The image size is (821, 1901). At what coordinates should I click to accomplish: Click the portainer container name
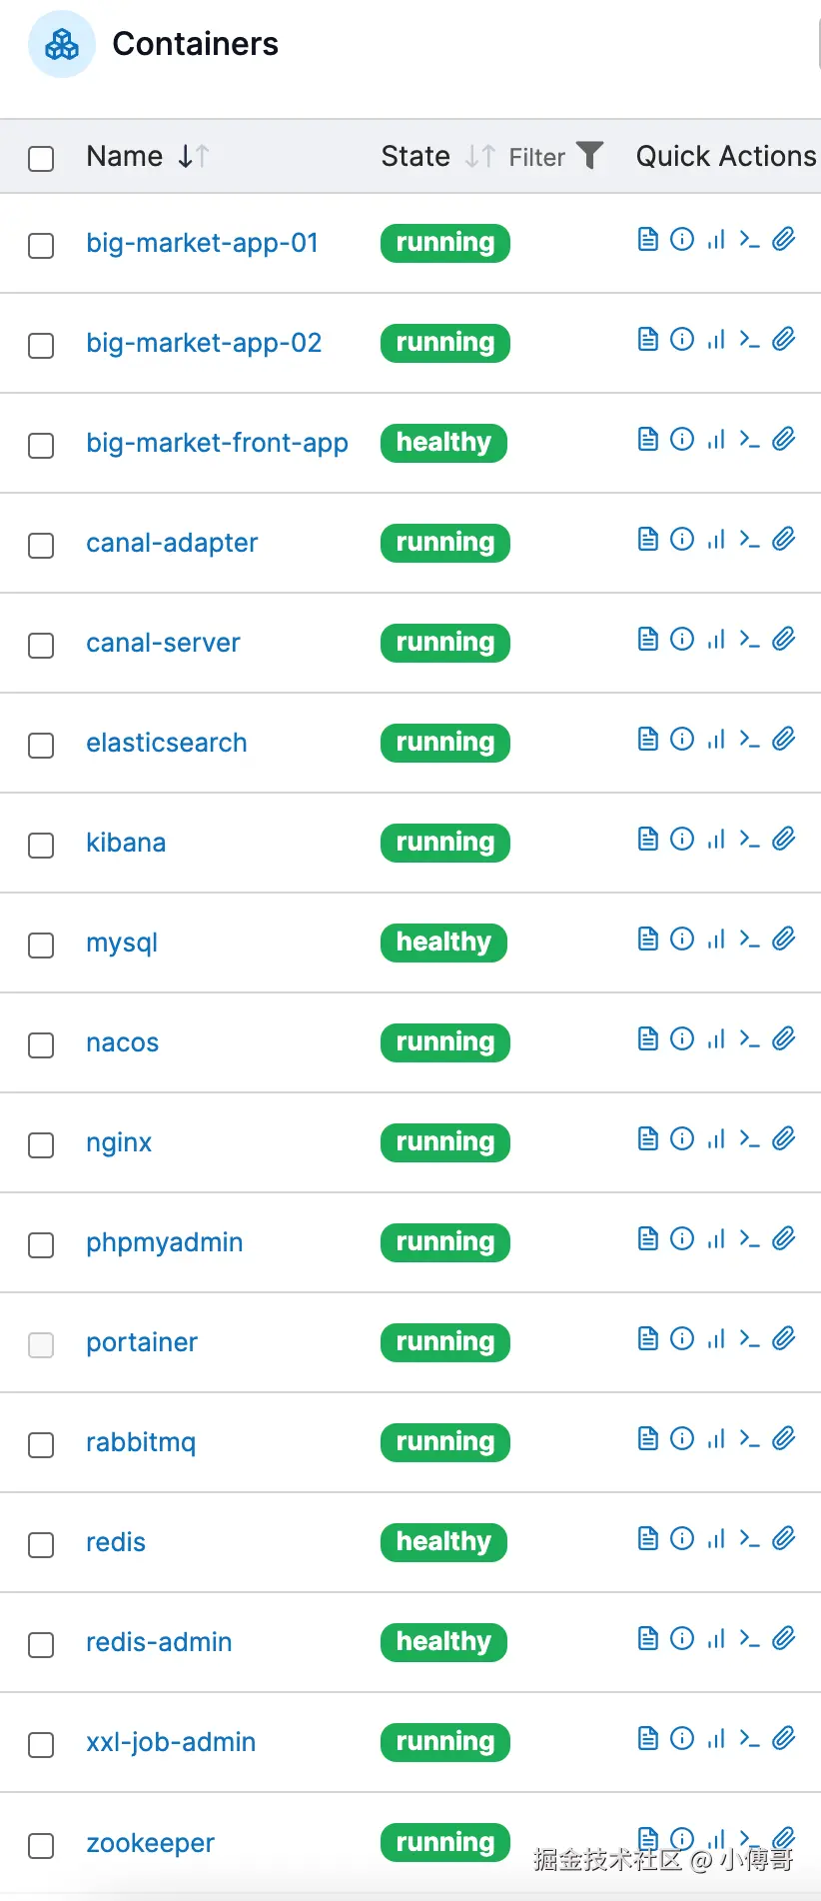(142, 1342)
